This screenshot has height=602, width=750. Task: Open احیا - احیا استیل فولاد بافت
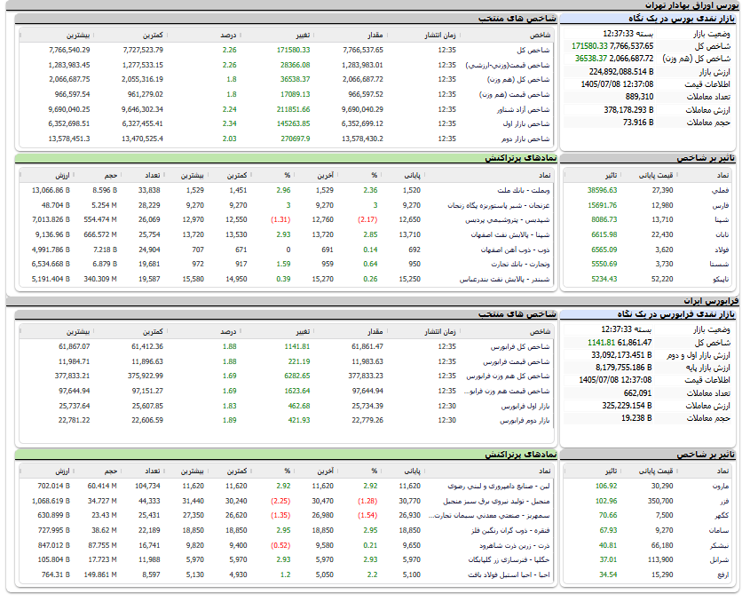point(509,574)
